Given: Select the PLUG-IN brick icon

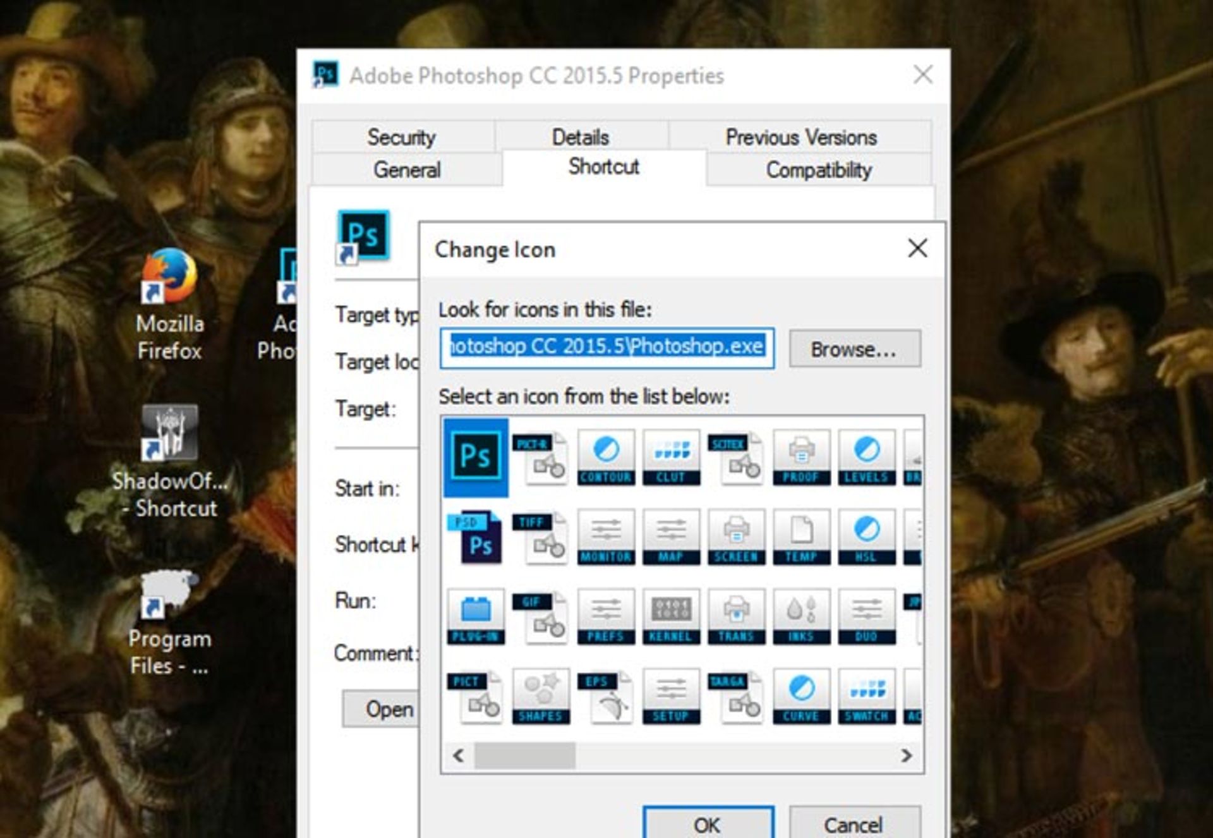Looking at the screenshot, I should point(476,617).
